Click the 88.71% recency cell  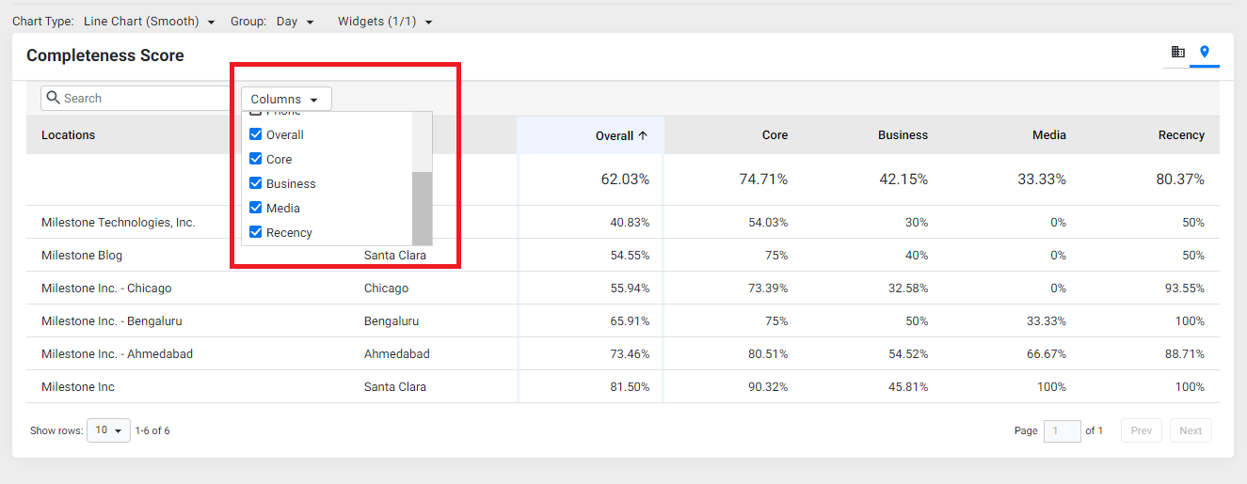click(x=1185, y=354)
